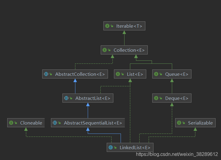Click the interface icon beside Deque<E>
The height and width of the screenshot is (160, 221).
(156, 98)
